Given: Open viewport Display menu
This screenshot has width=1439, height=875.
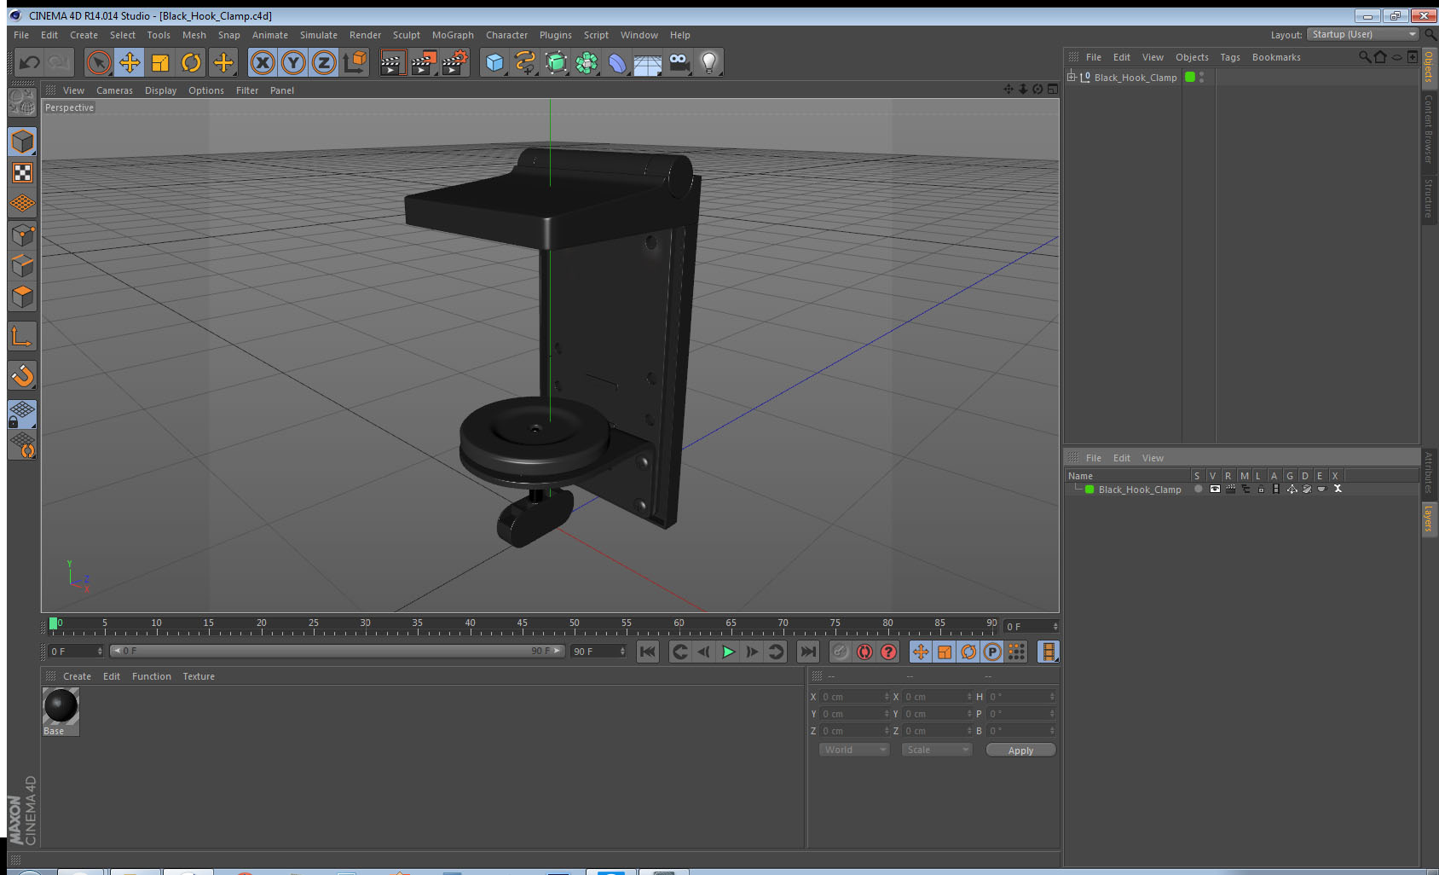Looking at the screenshot, I should (x=160, y=90).
